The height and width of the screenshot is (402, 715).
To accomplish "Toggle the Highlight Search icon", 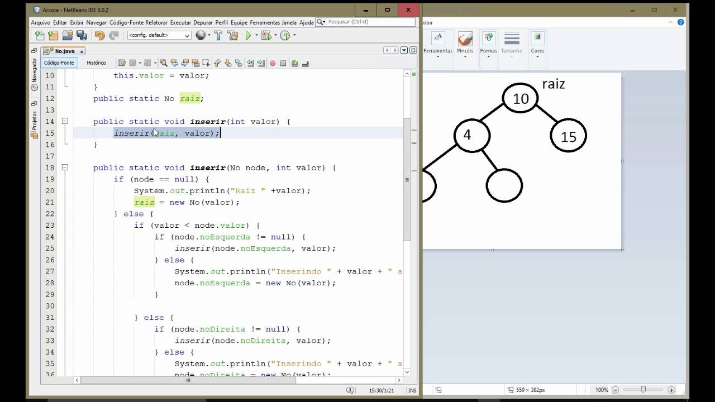I will pos(196,63).
